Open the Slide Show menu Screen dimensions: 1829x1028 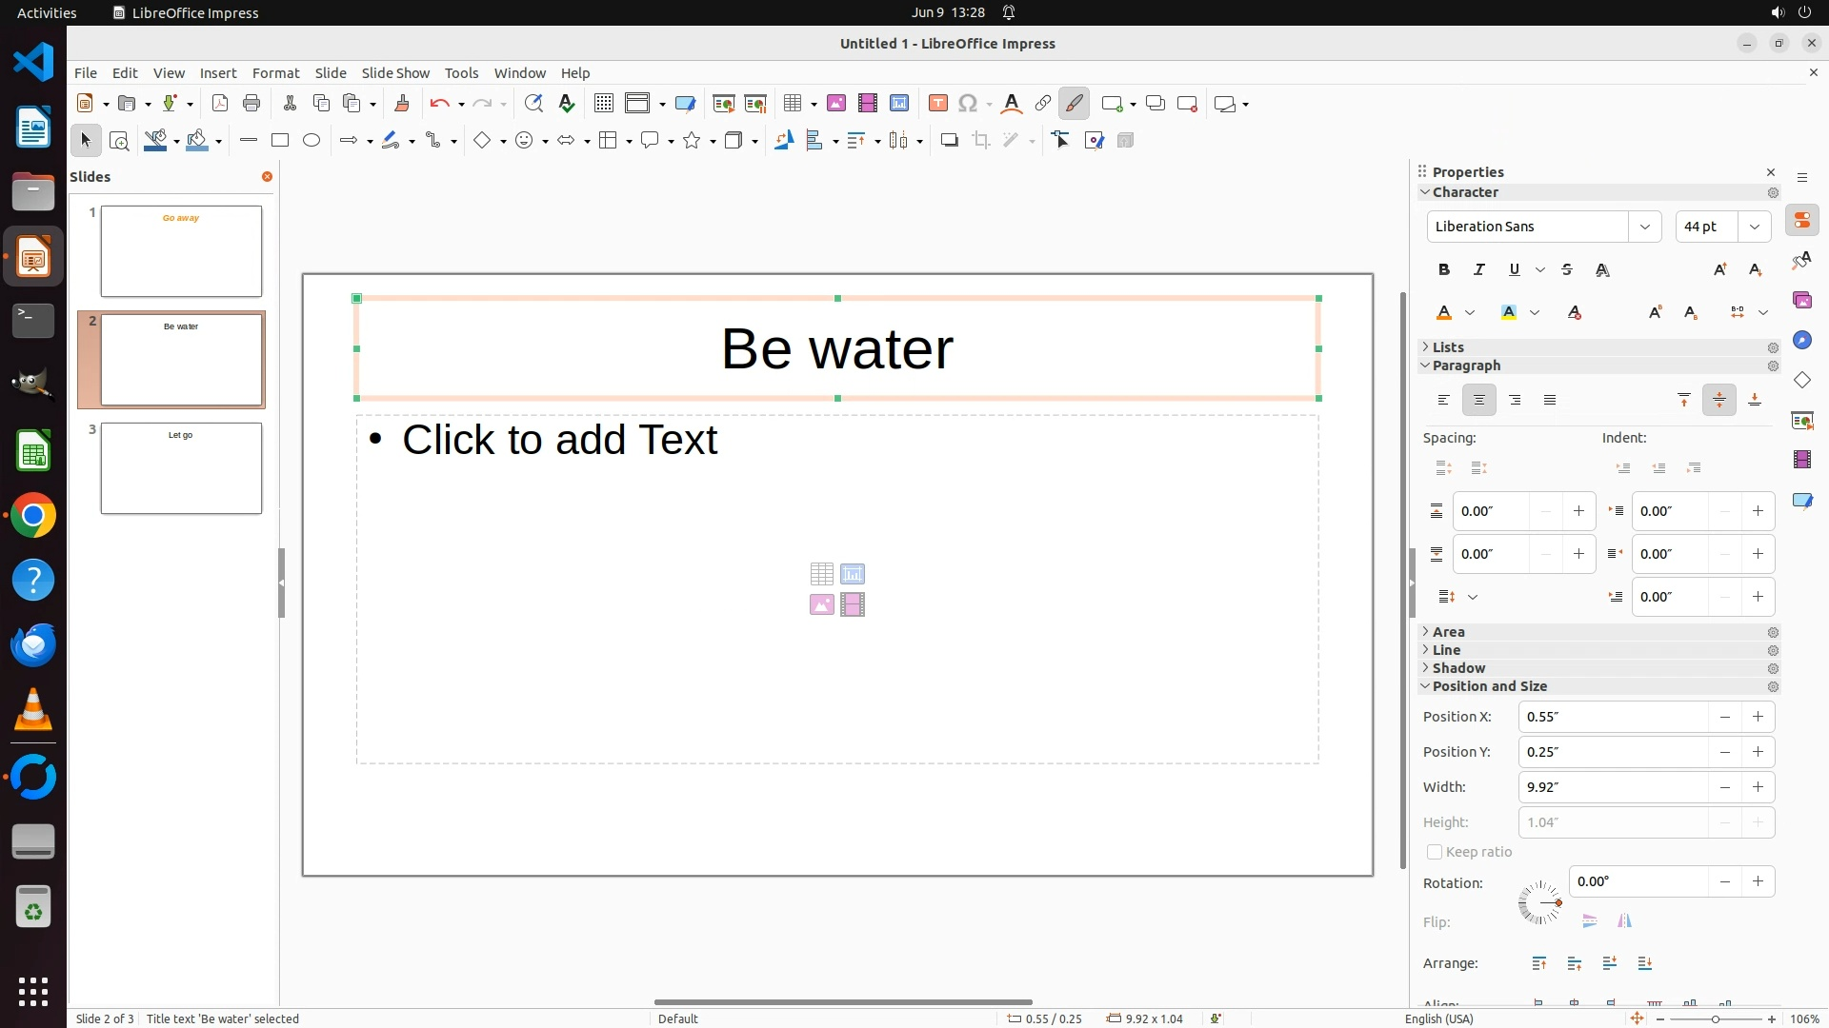395,73
